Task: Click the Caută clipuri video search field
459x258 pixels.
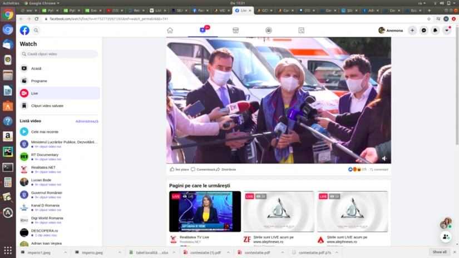Action: [x=60, y=54]
